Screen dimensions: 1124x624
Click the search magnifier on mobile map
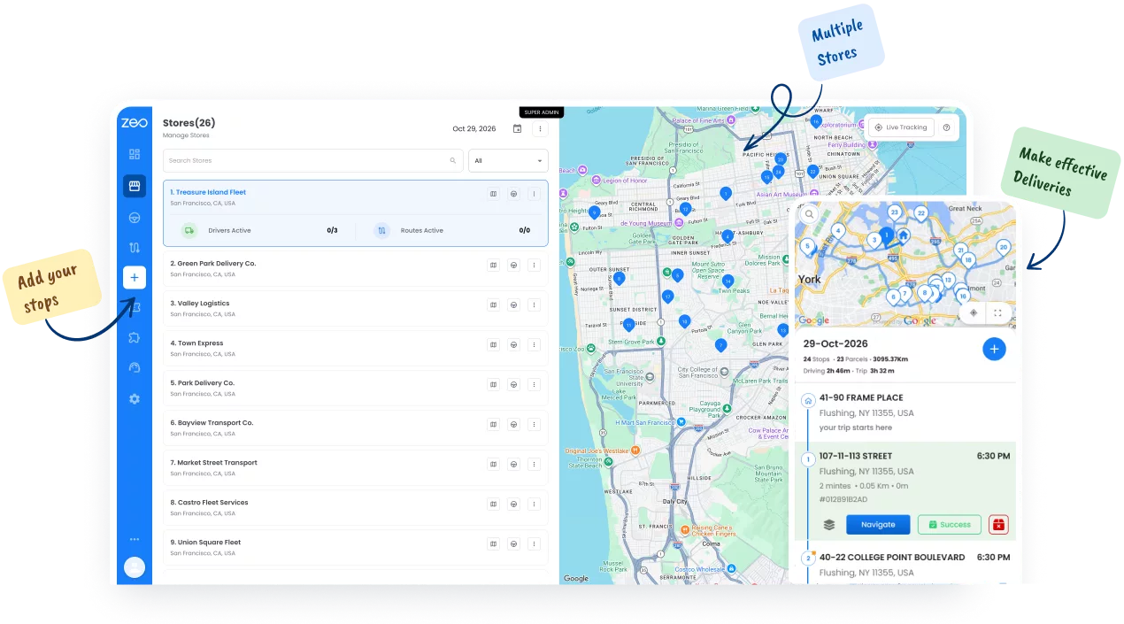(x=809, y=214)
